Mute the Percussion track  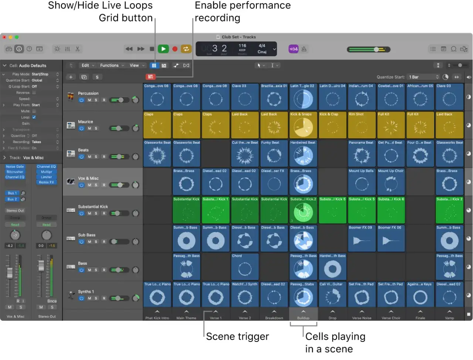pos(89,100)
